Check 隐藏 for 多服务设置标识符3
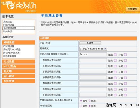Screen dimensions: 140x108 point(115,72)
